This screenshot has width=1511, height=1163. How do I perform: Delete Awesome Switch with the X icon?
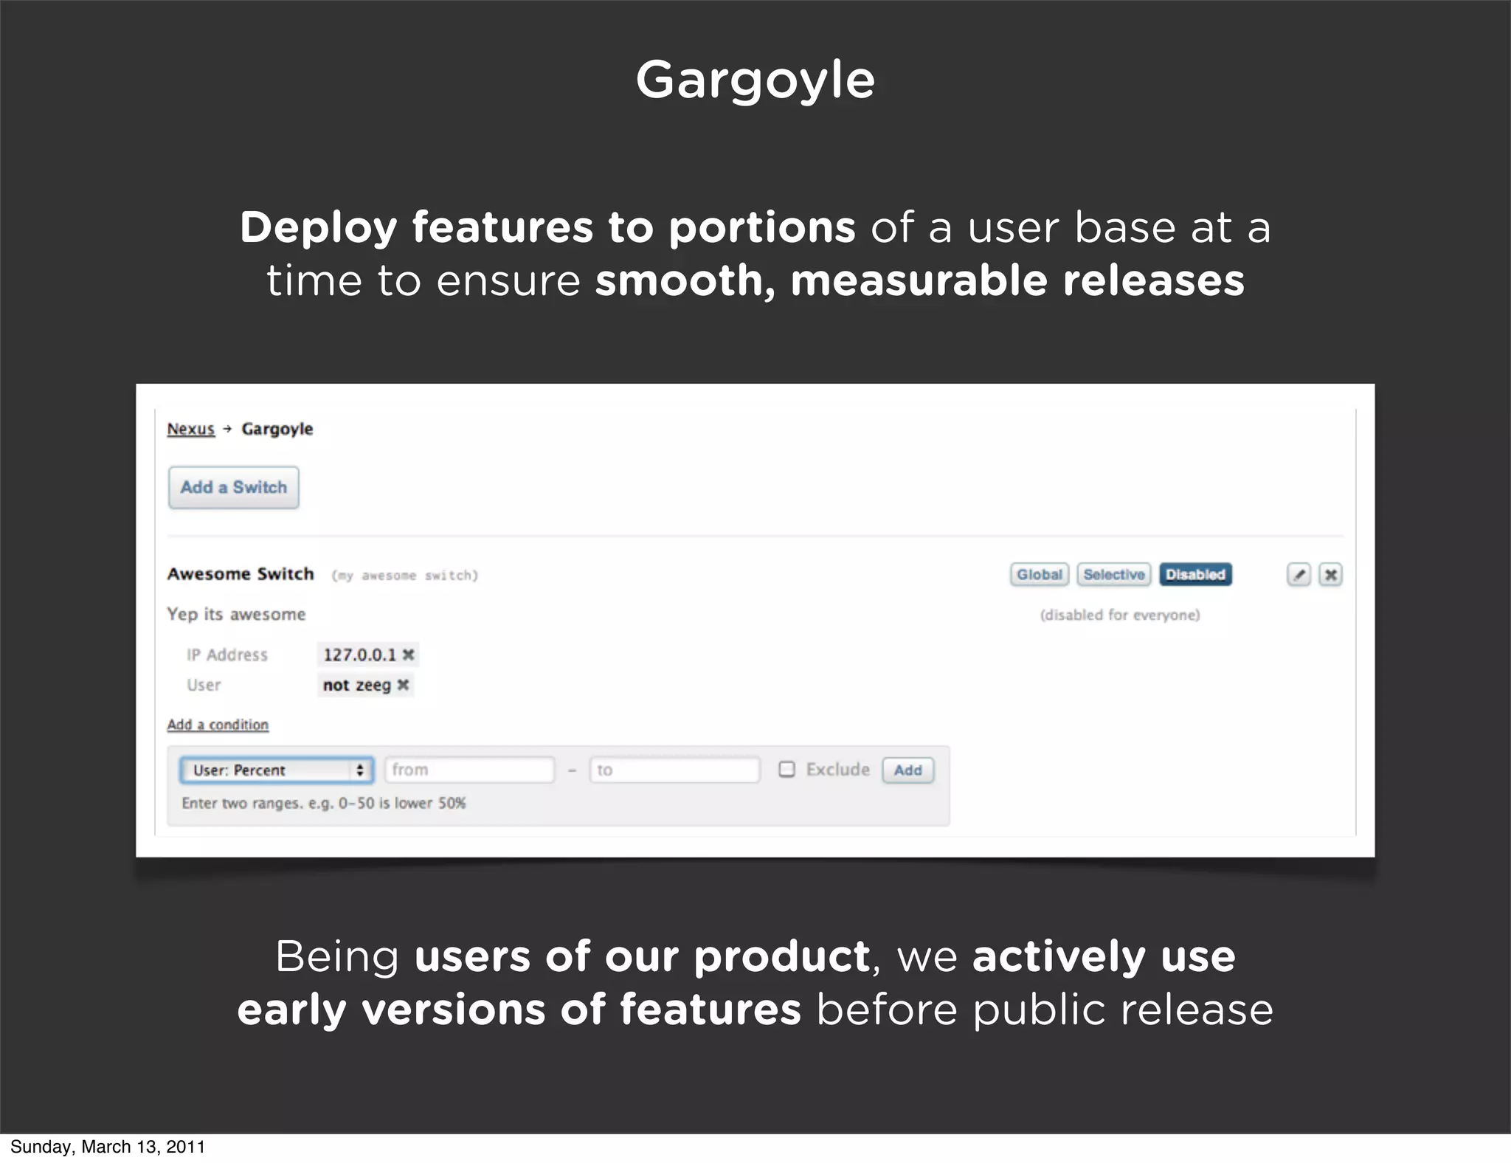[x=1330, y=574]
